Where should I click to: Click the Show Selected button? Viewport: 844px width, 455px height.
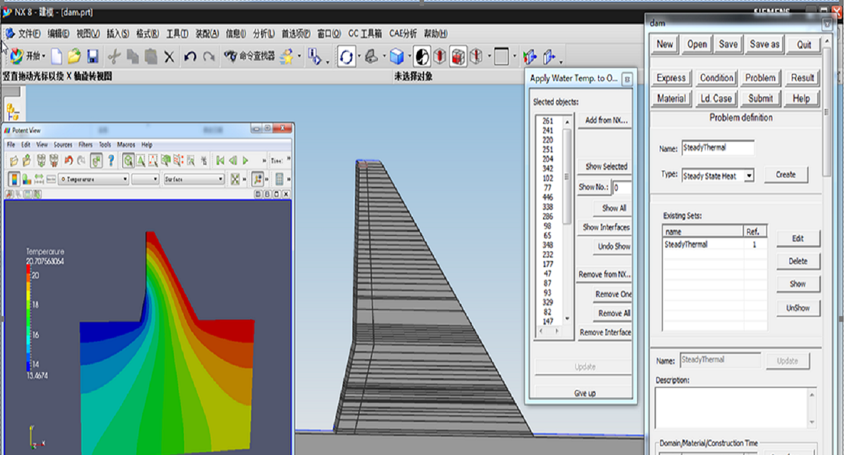(606, 167)
